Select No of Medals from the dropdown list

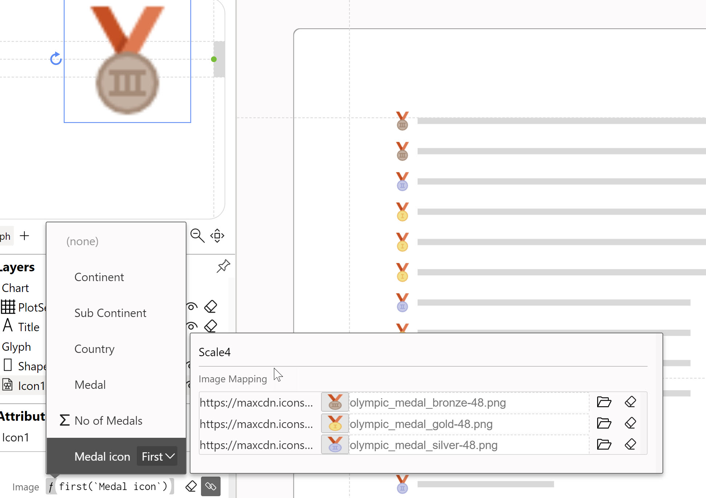[x=108, y=420]
